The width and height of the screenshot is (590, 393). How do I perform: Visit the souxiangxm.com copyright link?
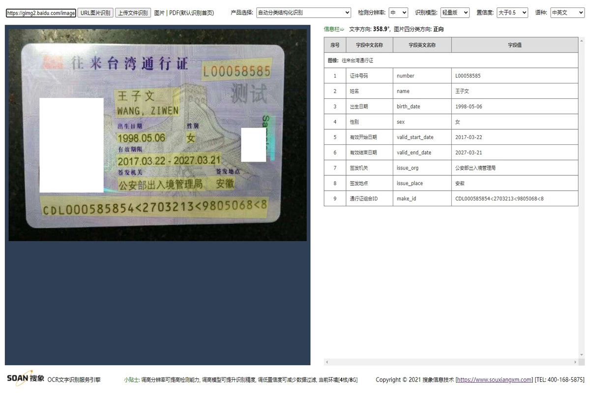494,379
